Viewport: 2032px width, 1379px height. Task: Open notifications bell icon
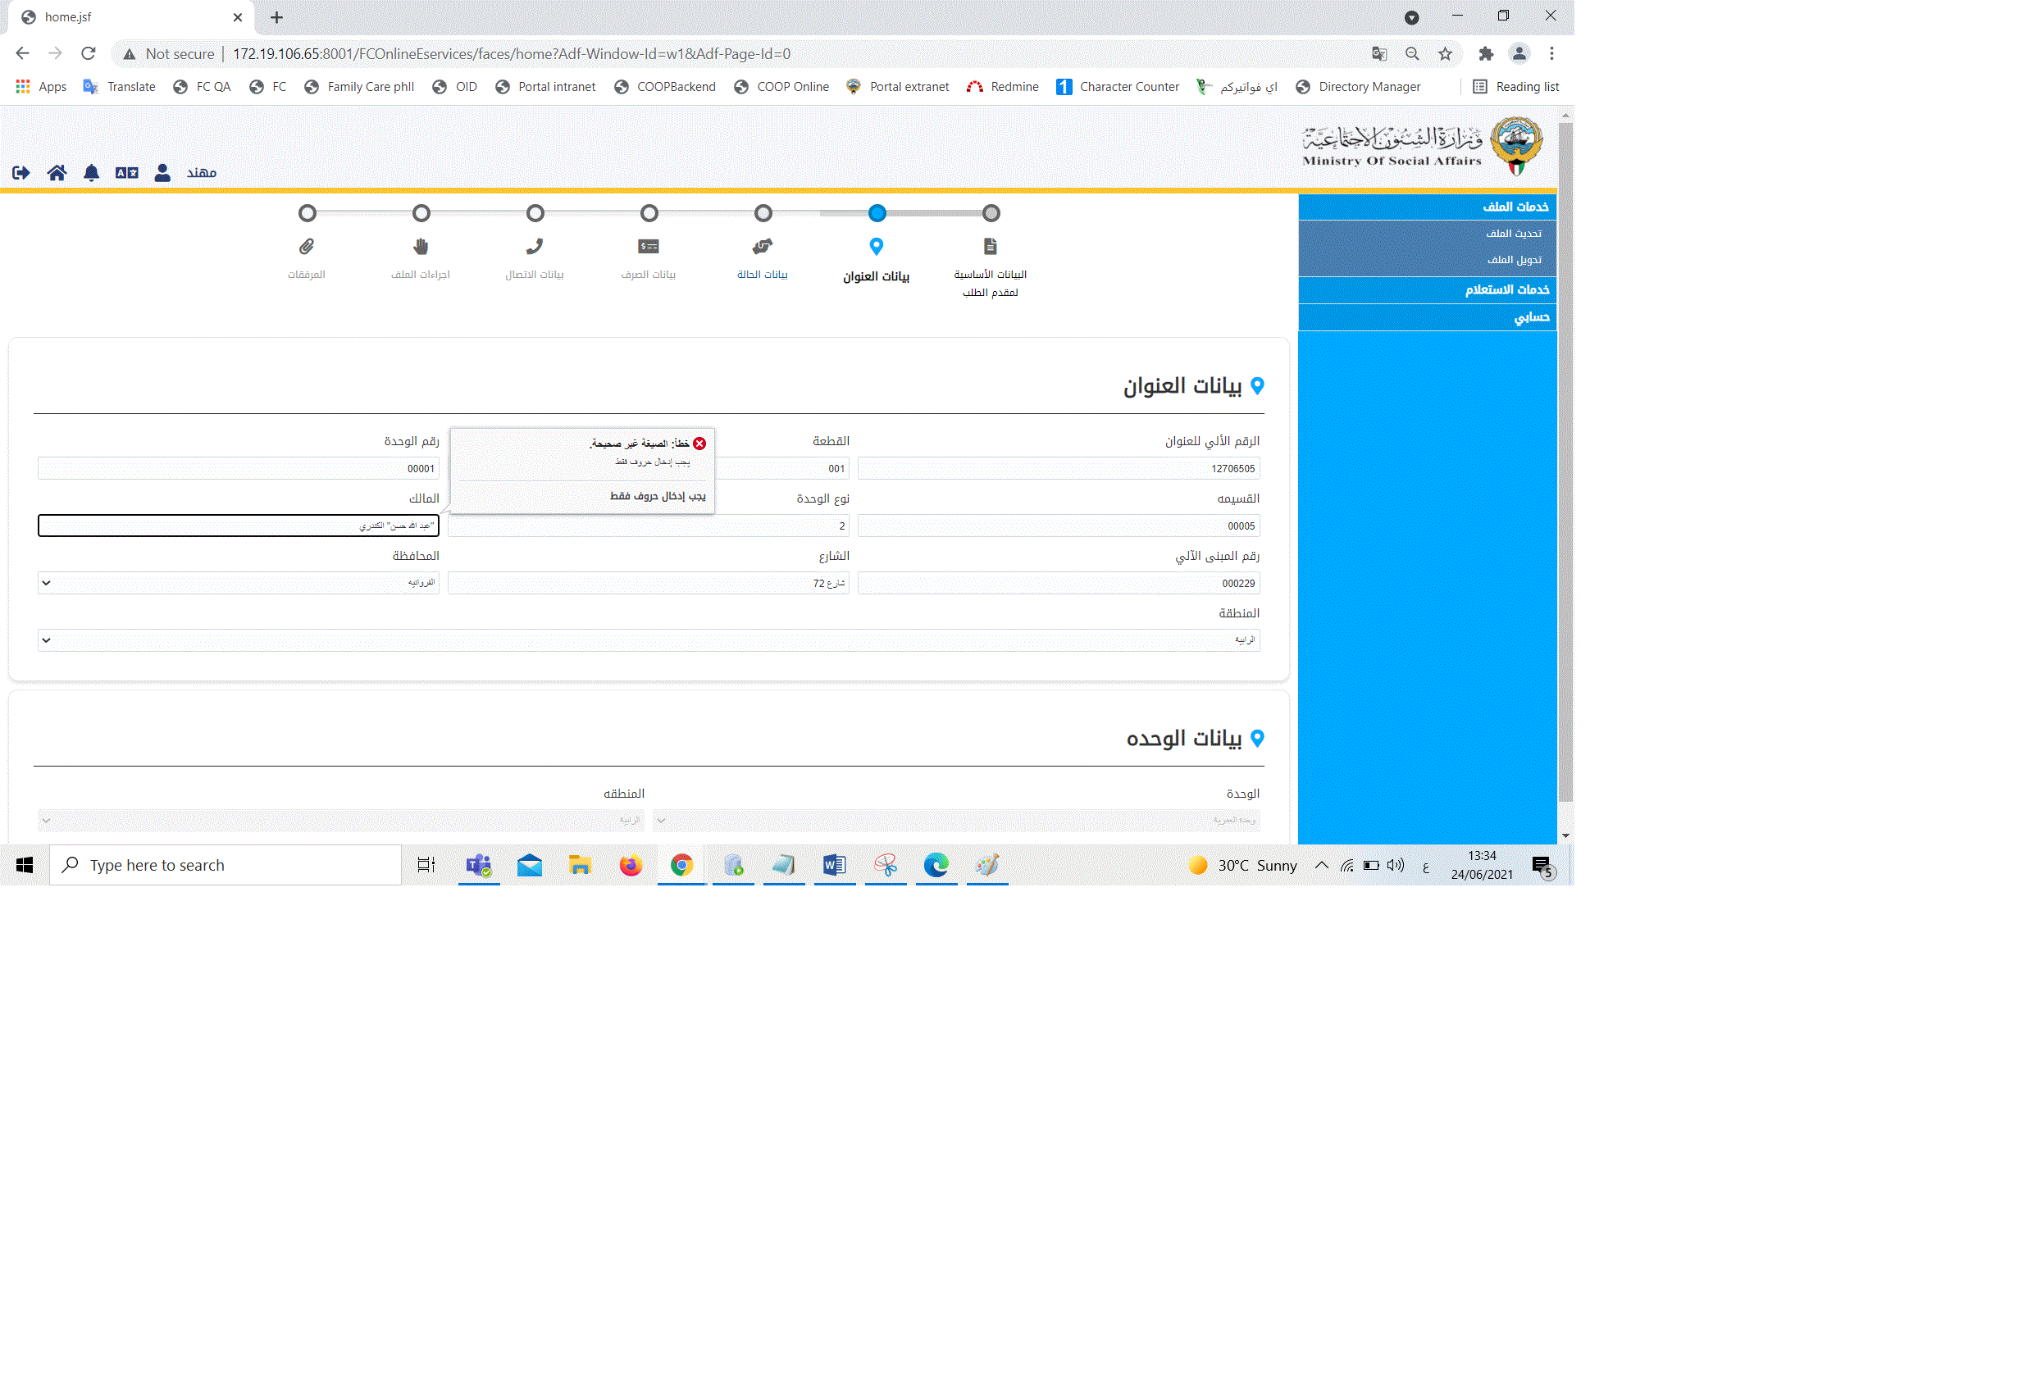click(92, 172)
